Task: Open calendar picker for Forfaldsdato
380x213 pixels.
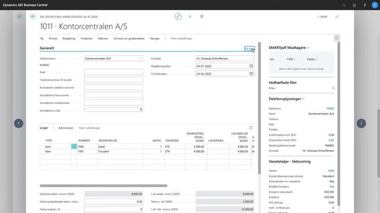Action: click(x=251, y=73)
